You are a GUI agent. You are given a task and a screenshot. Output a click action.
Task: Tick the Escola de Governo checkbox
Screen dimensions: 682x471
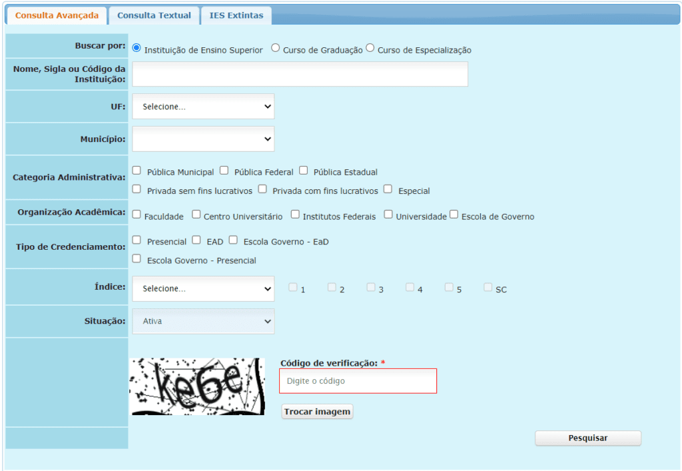(454, 215)
